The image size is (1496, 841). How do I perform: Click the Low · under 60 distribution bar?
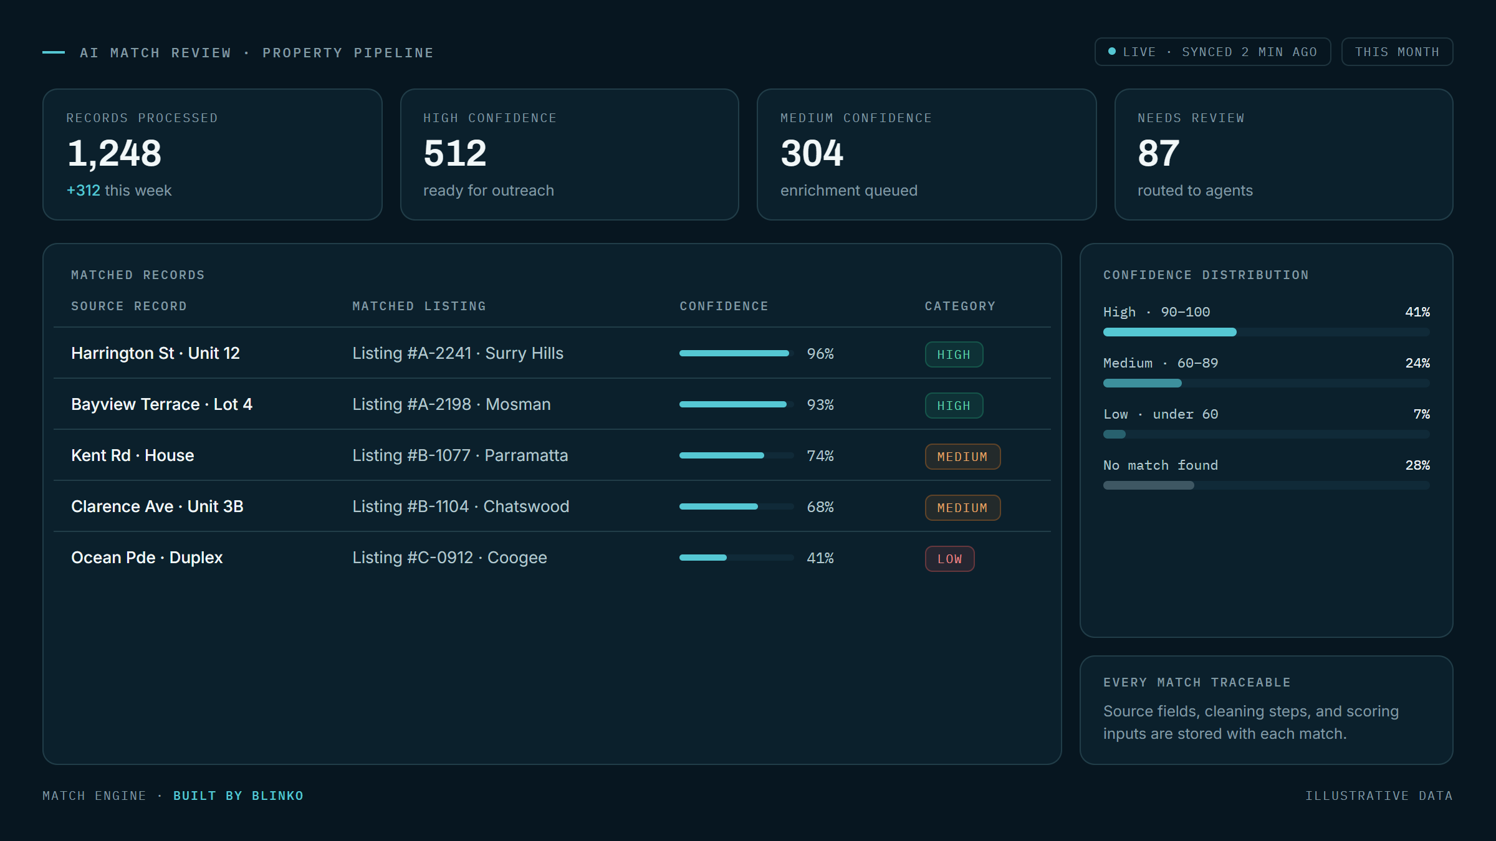click(1267, 434)
